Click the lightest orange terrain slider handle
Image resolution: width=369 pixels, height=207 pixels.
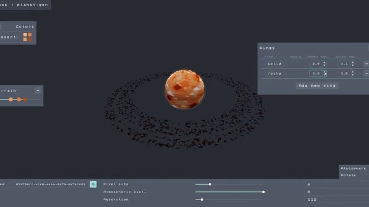[11, 99]
